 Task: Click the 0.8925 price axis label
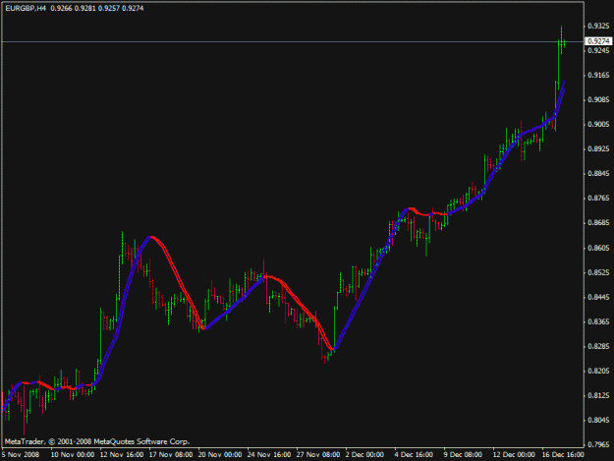(598, 149)
